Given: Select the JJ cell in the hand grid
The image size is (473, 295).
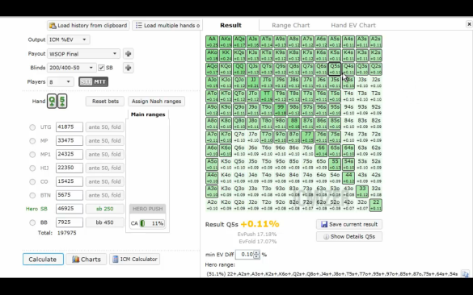Looking at the screenshot, I should click(253, 83).
